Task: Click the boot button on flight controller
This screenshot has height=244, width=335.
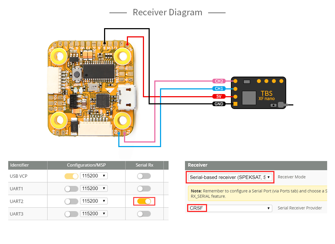Action: [x=77, y=74]
